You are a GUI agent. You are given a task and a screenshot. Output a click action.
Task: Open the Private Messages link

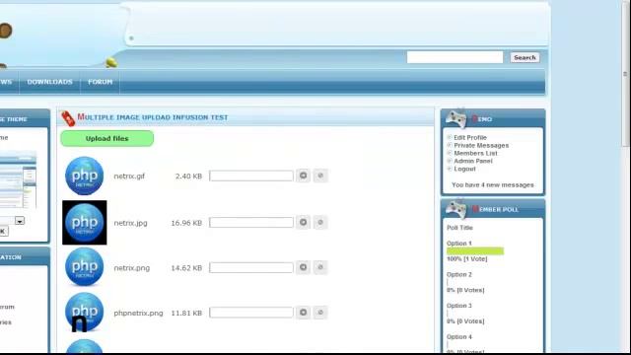click(481, 145)
